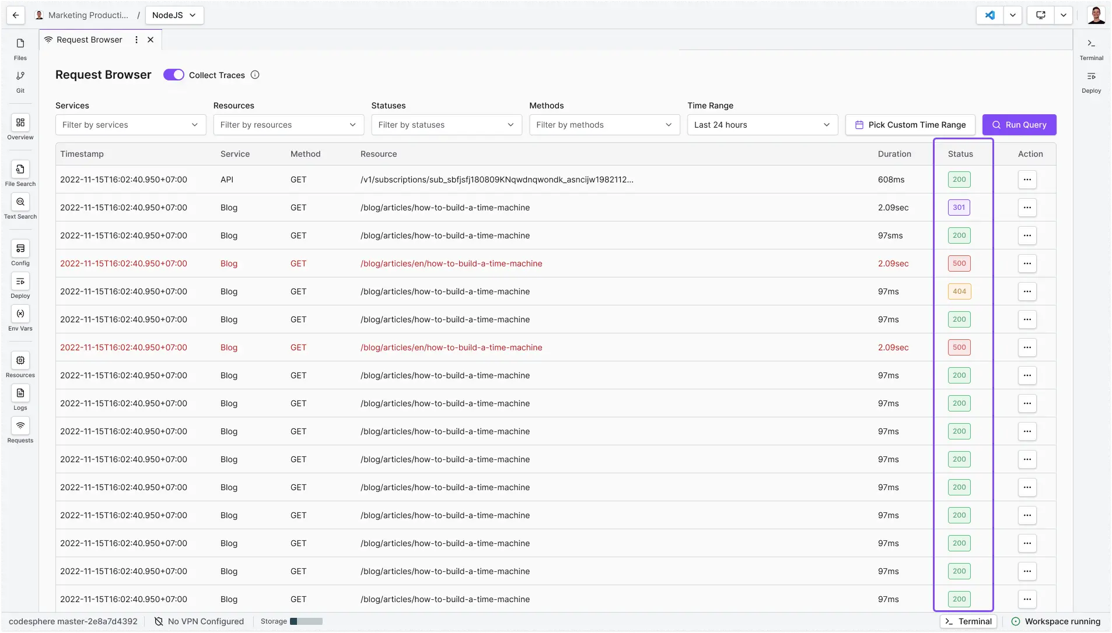
Task: Open File Search in the sidebar
Action: click(20, 174)
